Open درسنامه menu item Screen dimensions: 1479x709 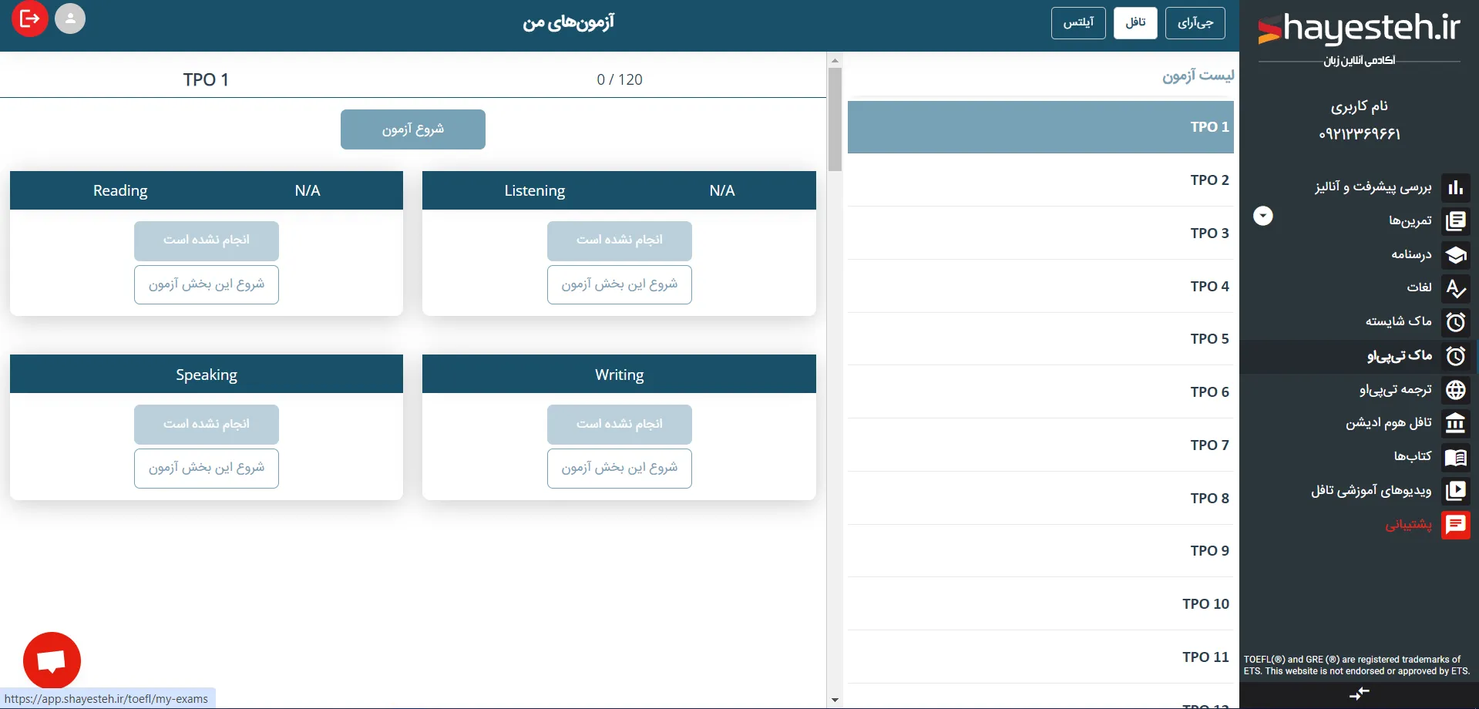[x=1411, y=254]
